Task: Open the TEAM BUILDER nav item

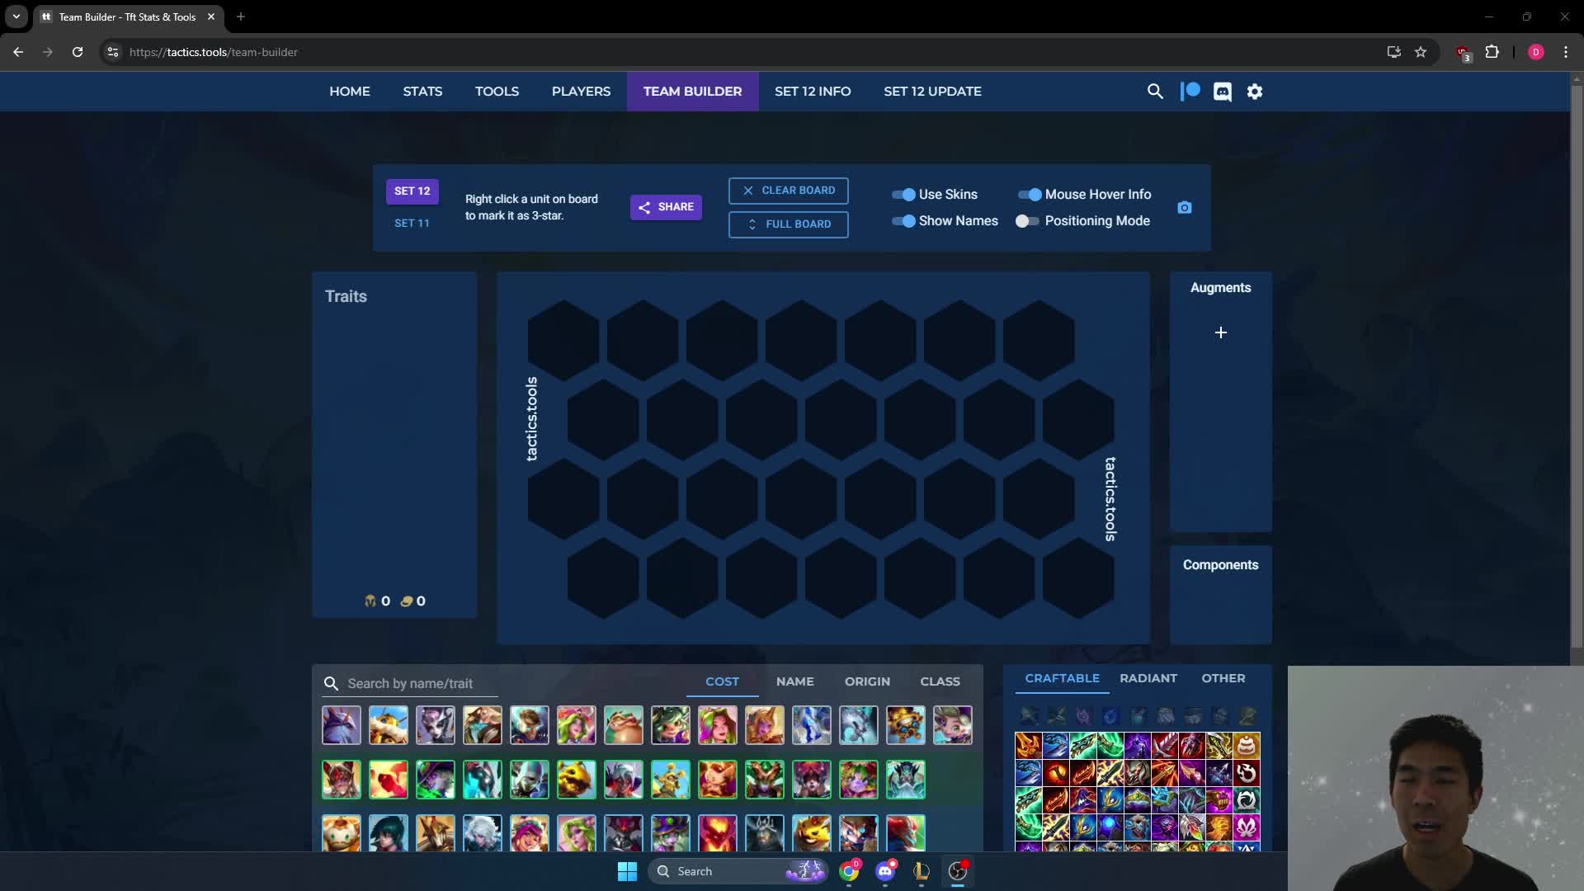Action: 692,92
